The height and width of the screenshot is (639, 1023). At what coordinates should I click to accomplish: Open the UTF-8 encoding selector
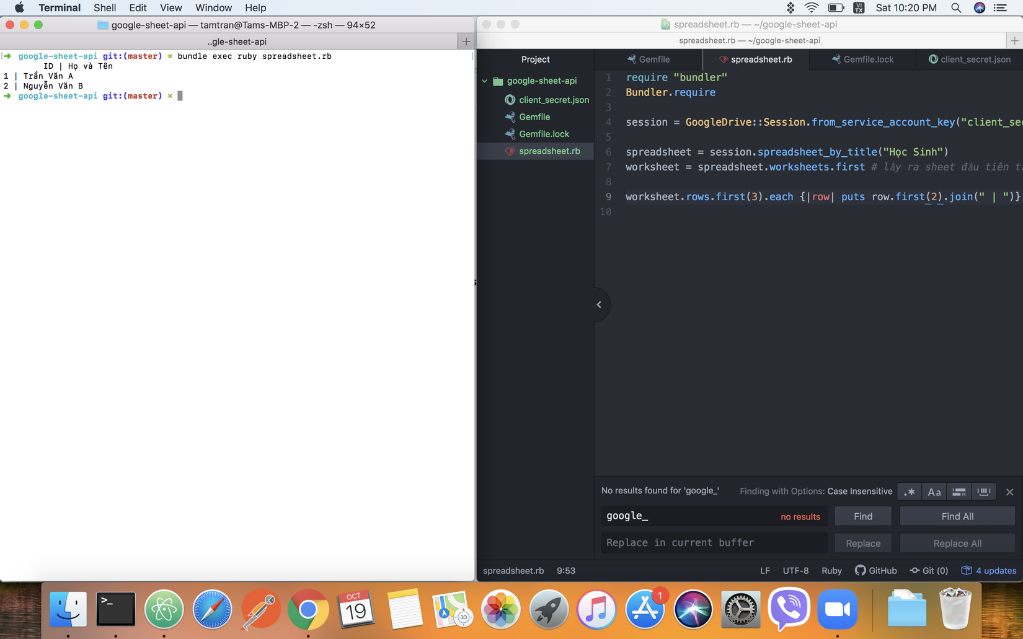[795, 571]
